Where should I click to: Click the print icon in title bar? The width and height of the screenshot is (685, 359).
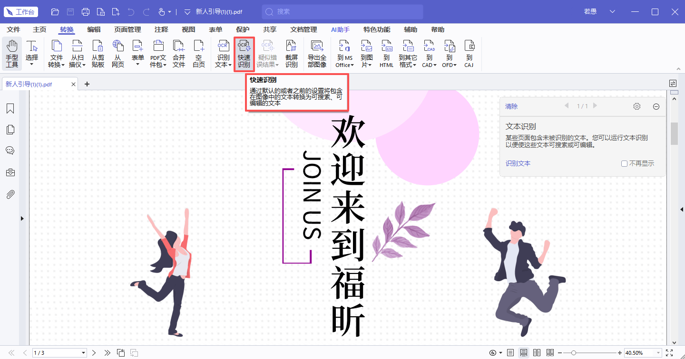tap(85, 12)
